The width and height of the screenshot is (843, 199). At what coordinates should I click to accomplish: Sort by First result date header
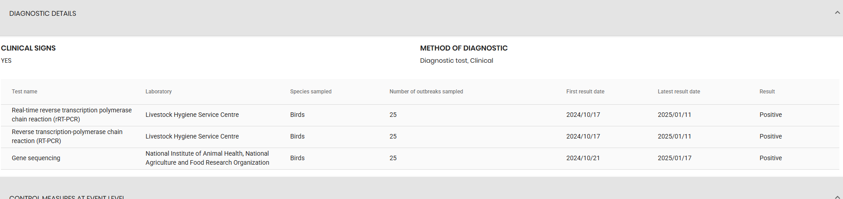(585, 92)
